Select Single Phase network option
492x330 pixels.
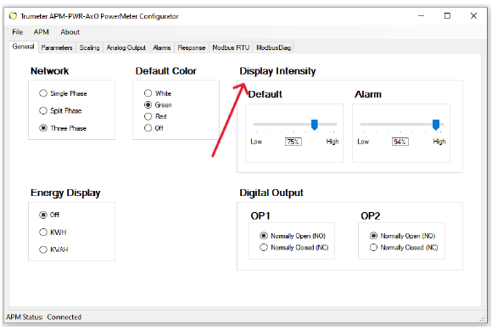[x=63, y=93]
